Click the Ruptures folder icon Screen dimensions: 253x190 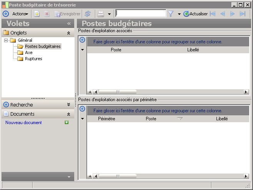[x=20, y=59]
